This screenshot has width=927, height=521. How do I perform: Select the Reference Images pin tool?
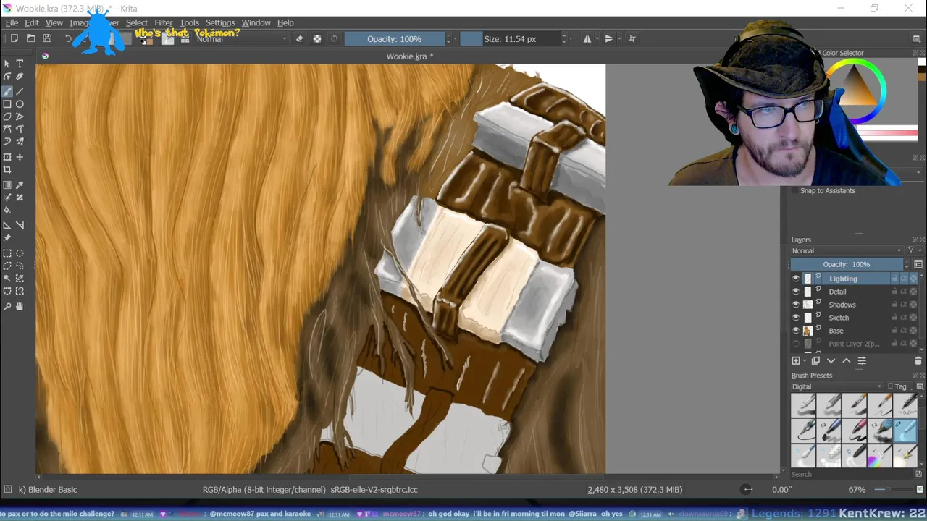click(7, 238)
